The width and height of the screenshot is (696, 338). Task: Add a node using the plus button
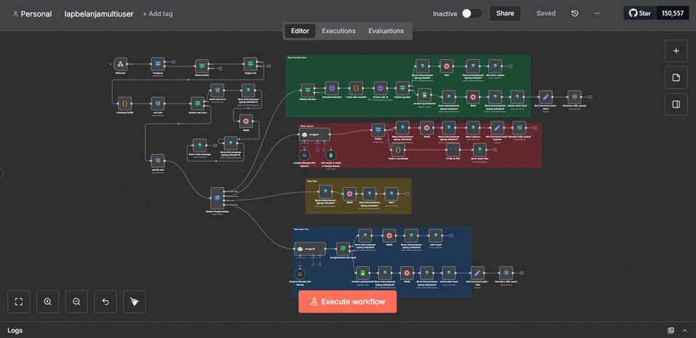point(676,51)
